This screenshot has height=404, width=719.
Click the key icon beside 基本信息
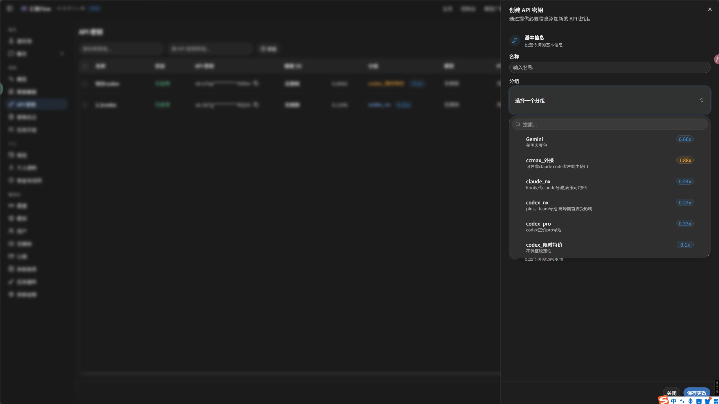[515, 41]
